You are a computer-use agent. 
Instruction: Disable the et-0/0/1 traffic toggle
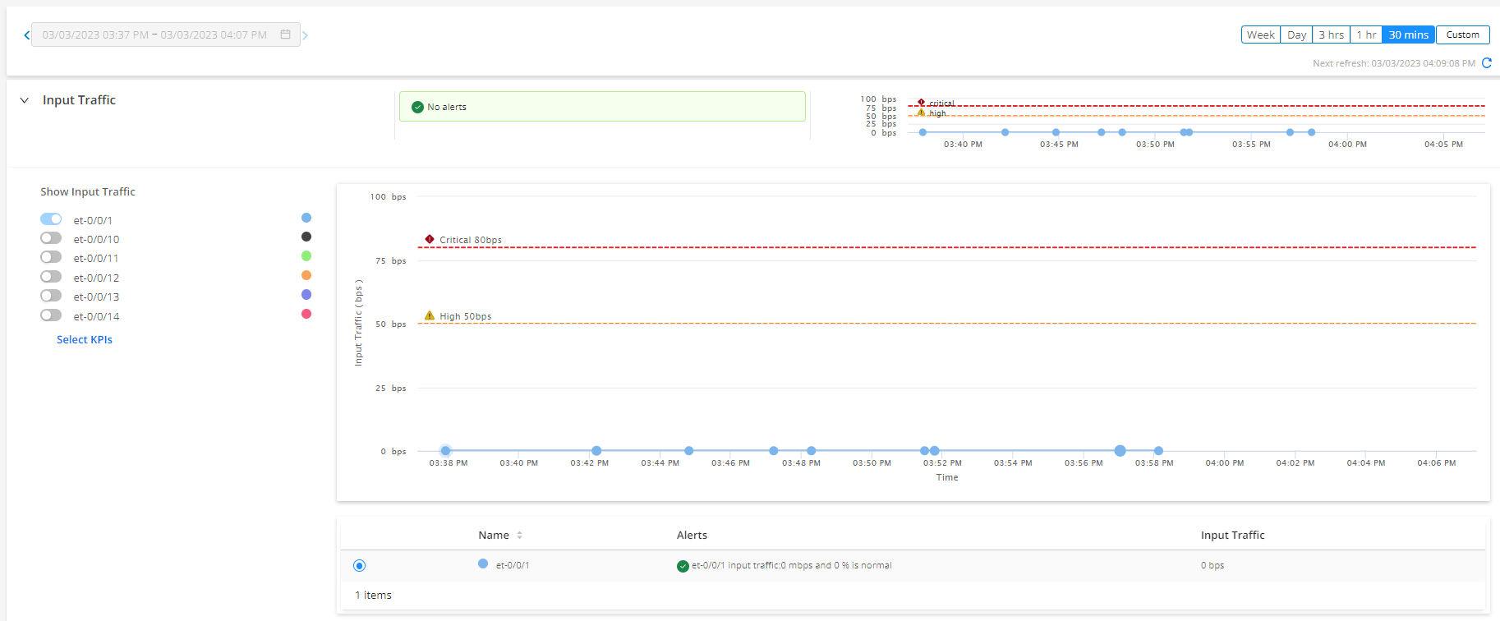click(x=51, y=219)
